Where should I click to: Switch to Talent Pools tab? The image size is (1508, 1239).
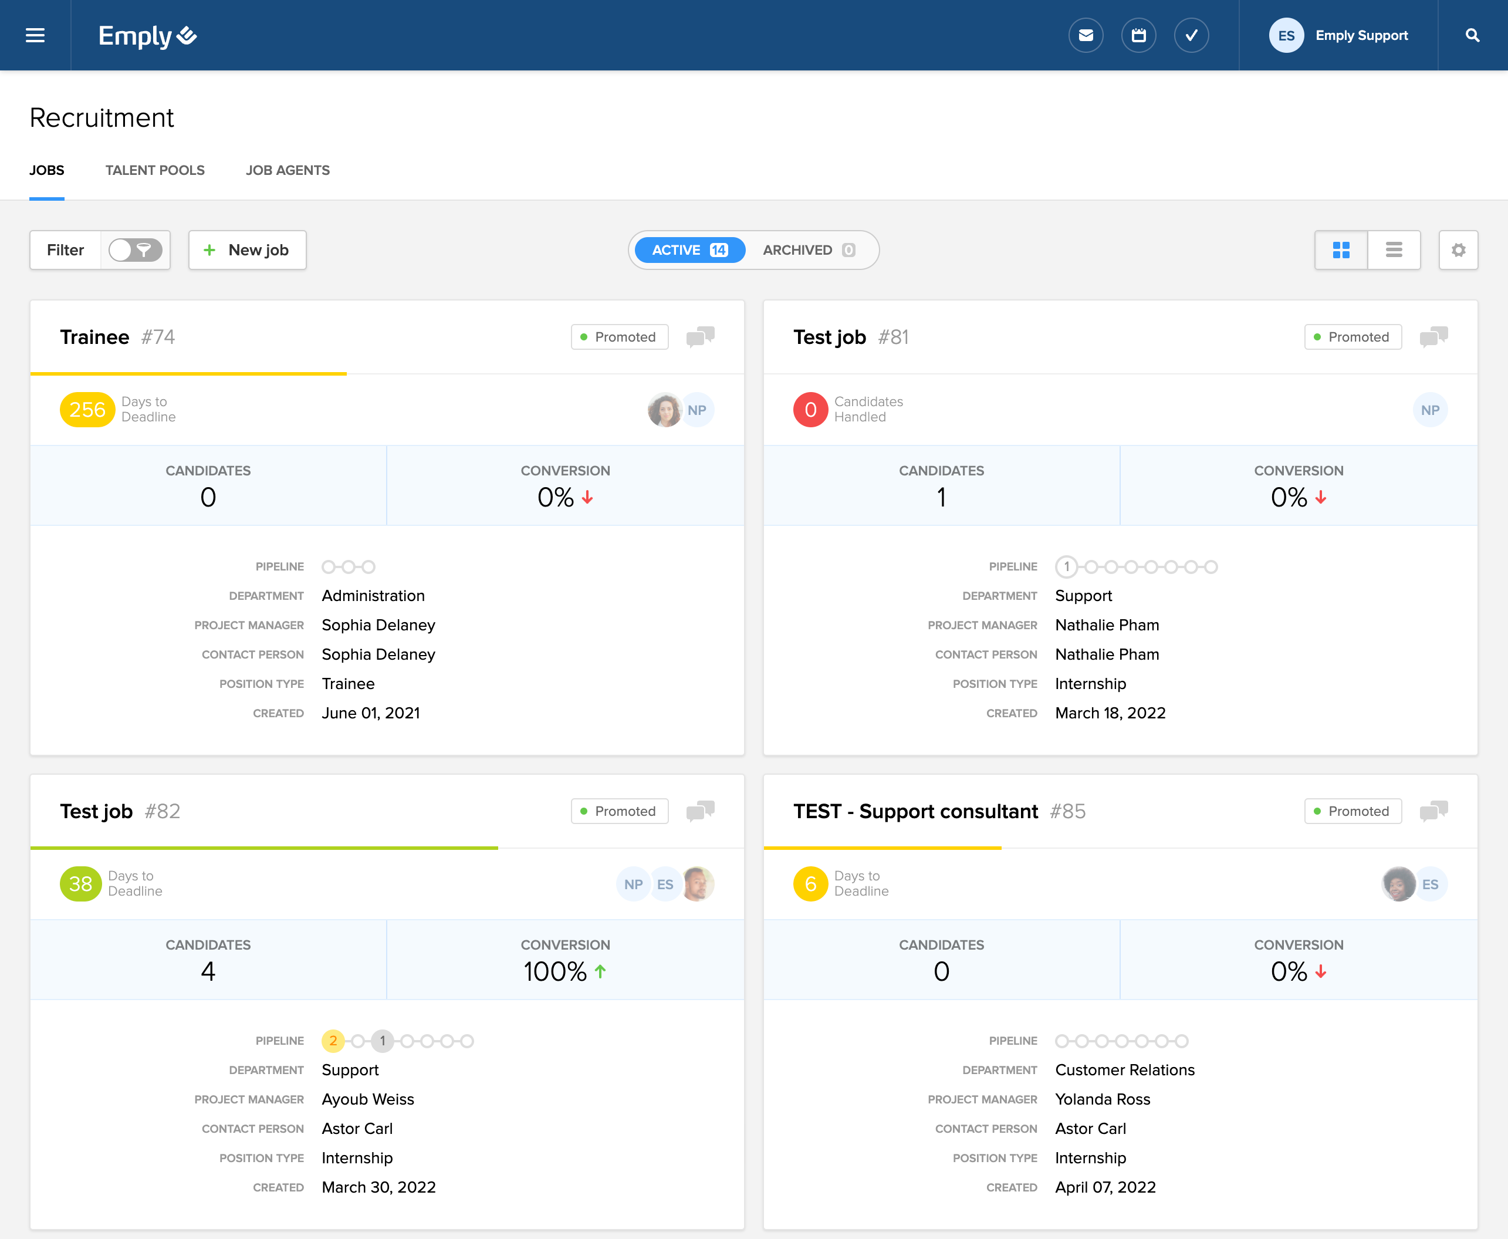point(155,170)
